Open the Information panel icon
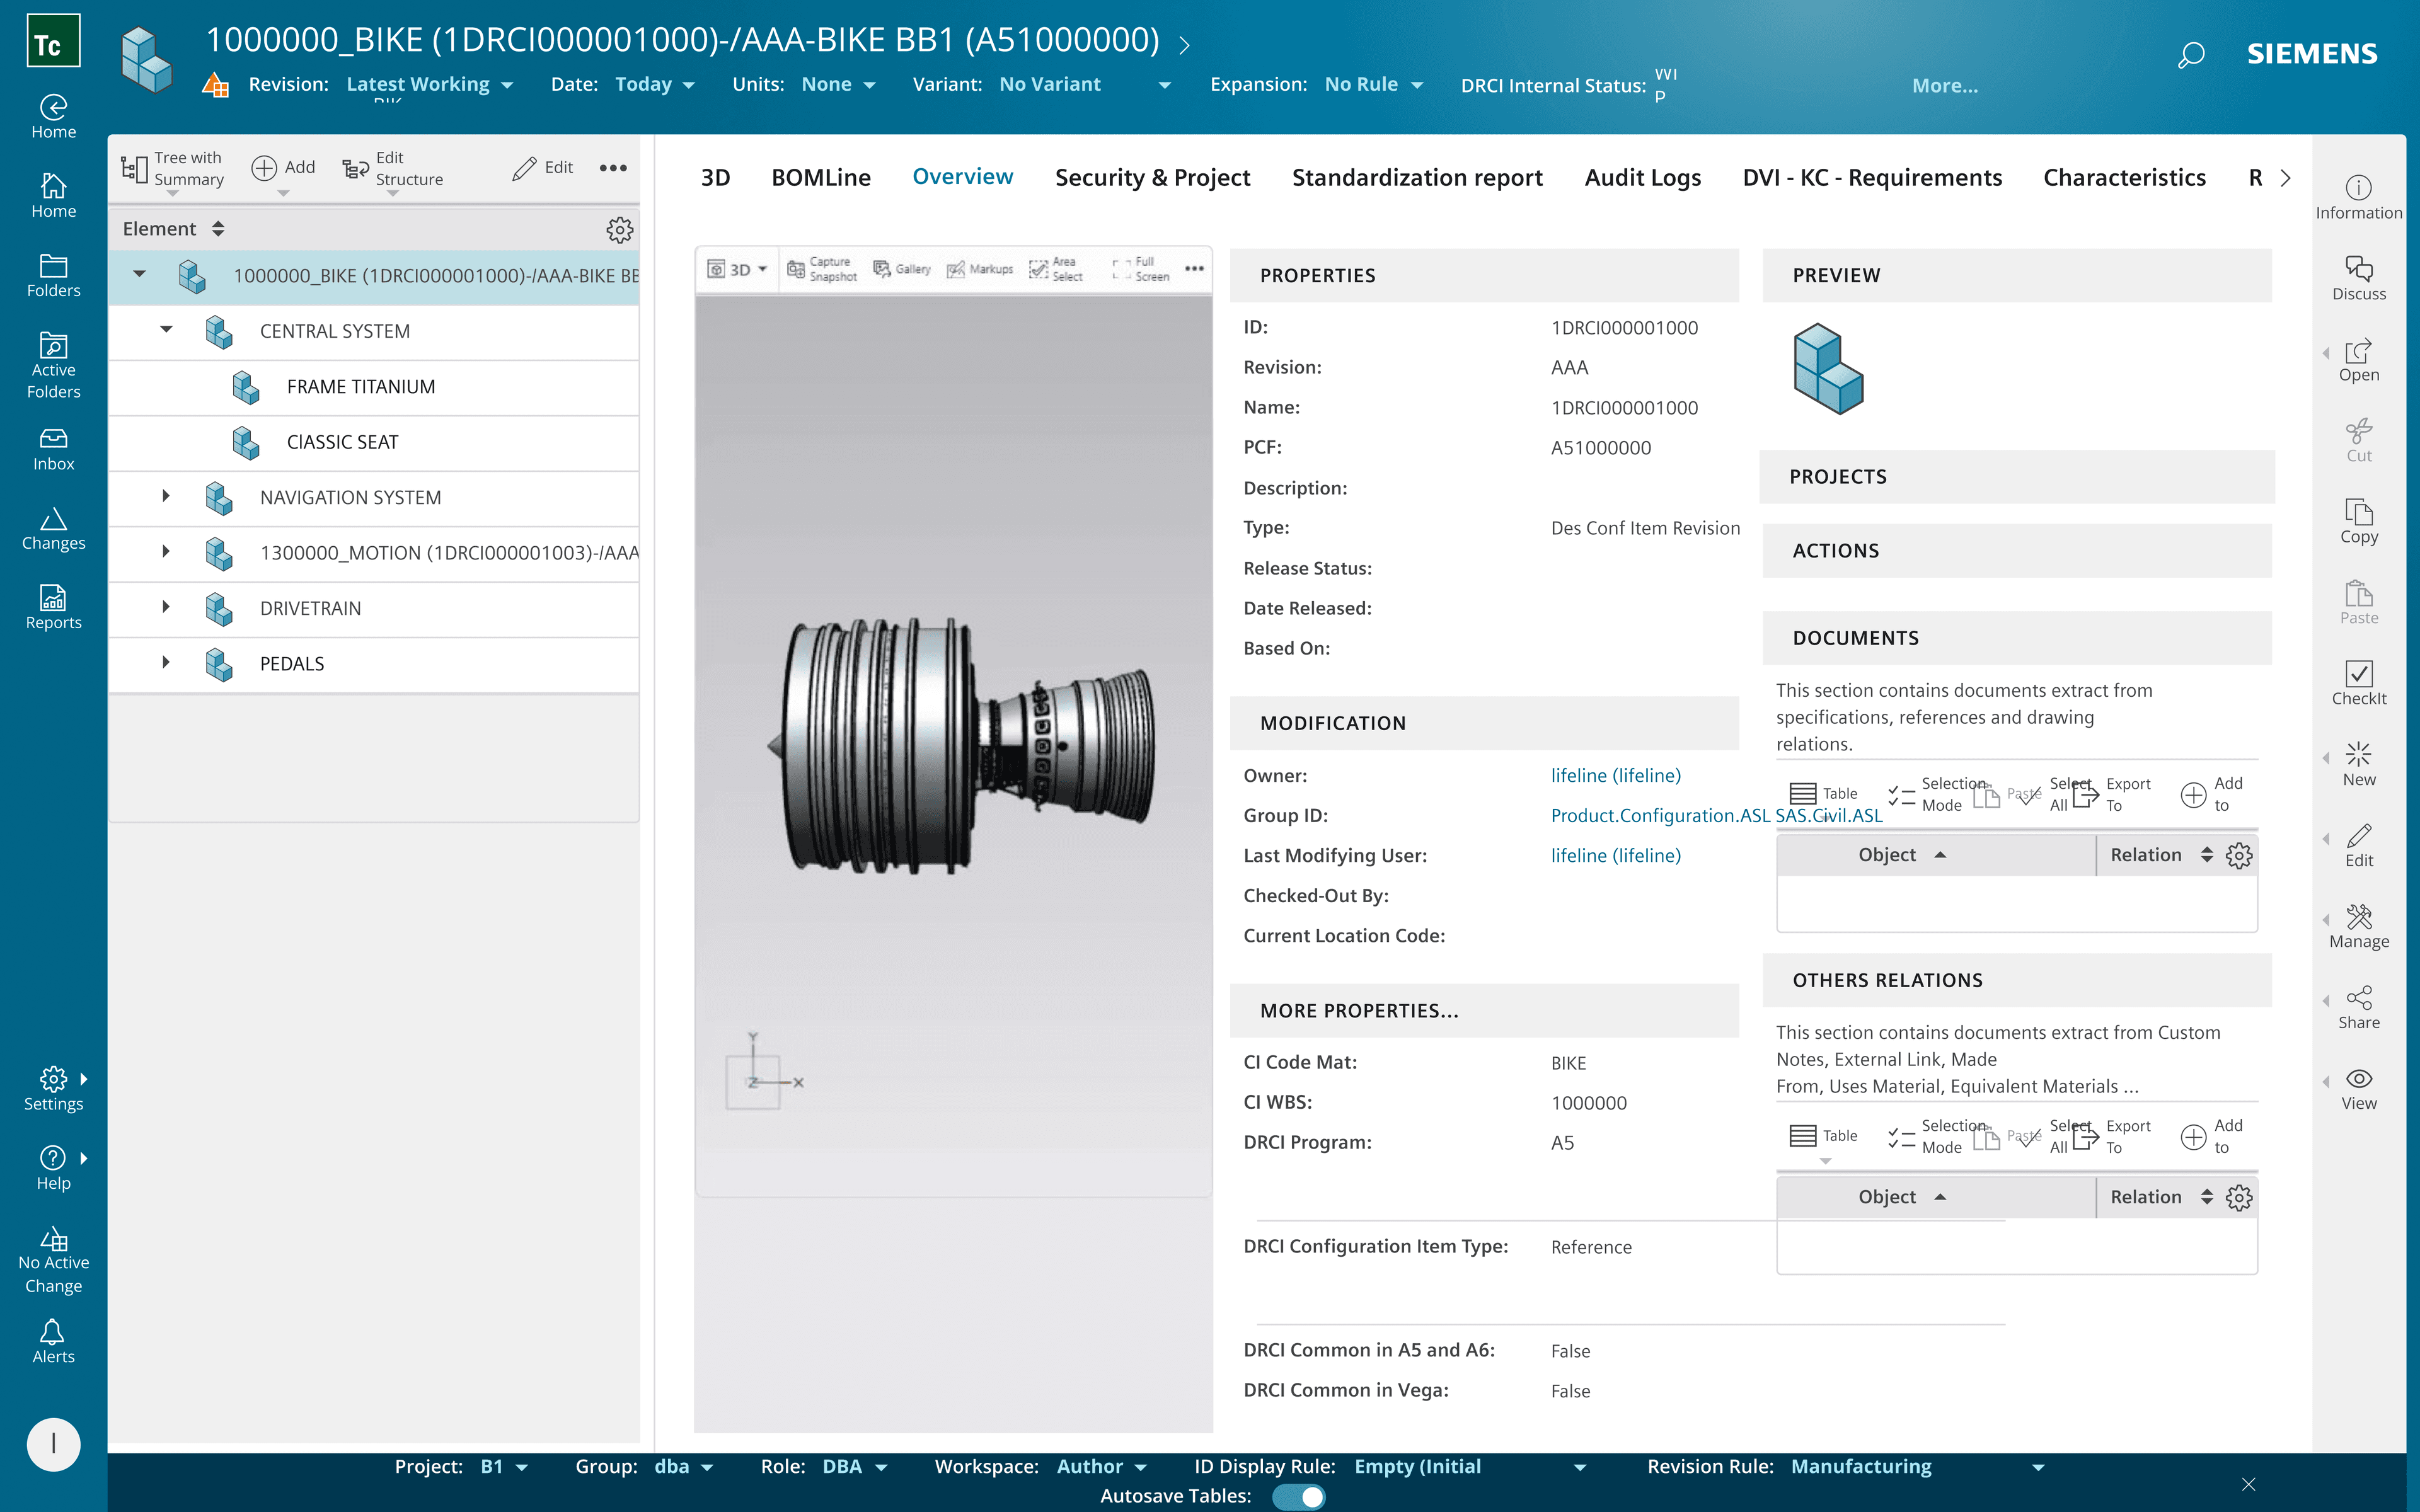2420x1512 pixels. pos(2358,198)
